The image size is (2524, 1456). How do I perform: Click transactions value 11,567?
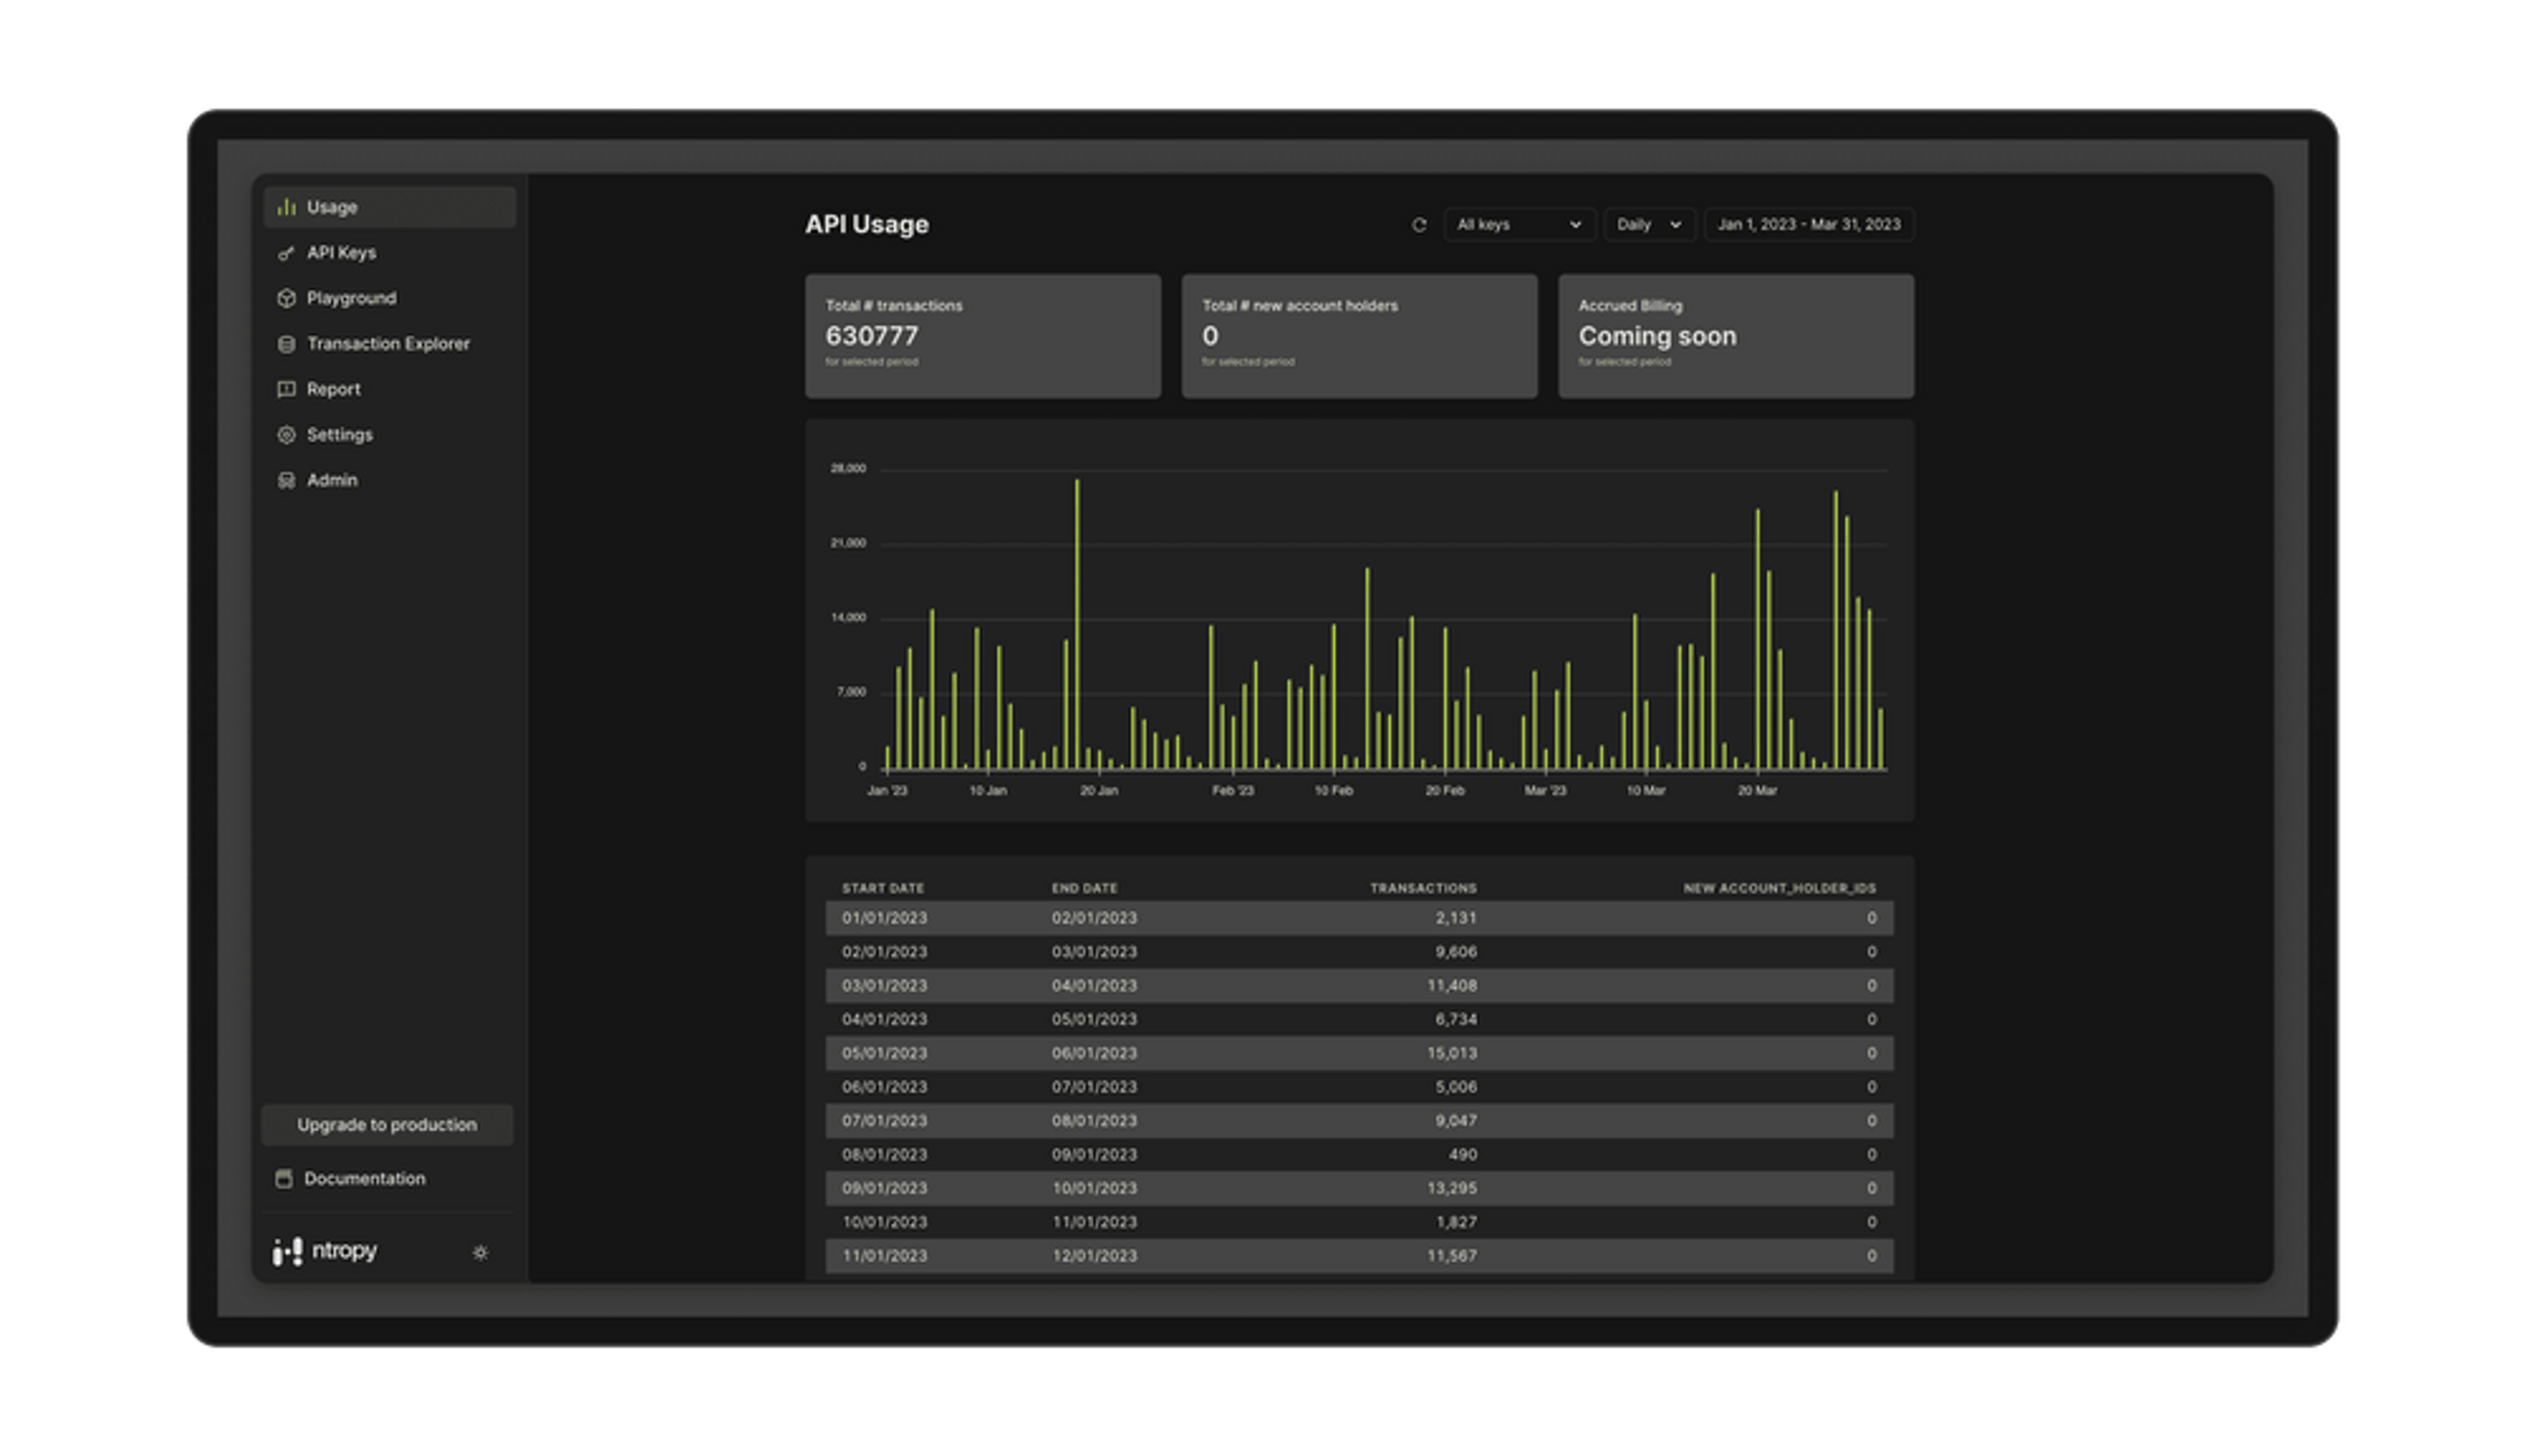[1451, 1256]
